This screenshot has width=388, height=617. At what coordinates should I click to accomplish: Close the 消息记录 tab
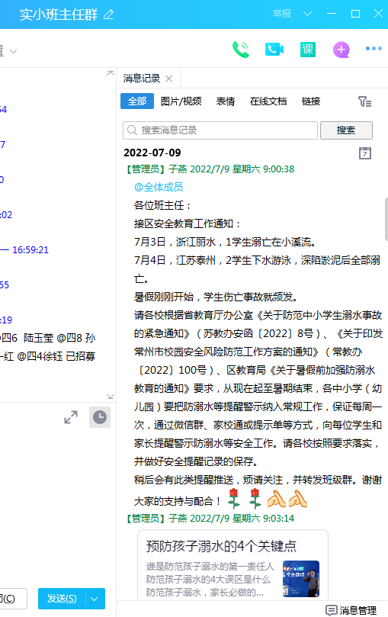tap(169, 79)
